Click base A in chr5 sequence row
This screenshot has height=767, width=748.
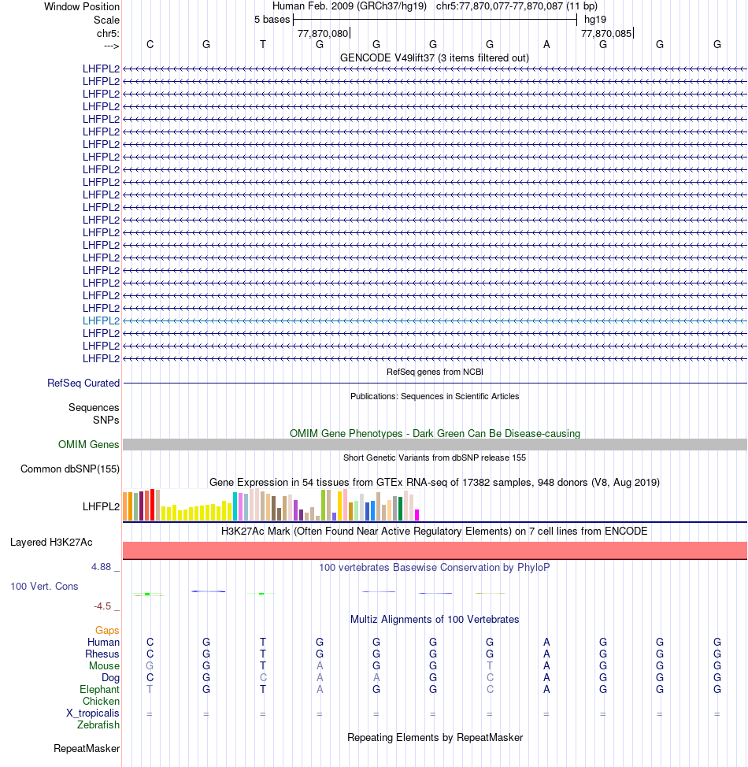point(546,45)
